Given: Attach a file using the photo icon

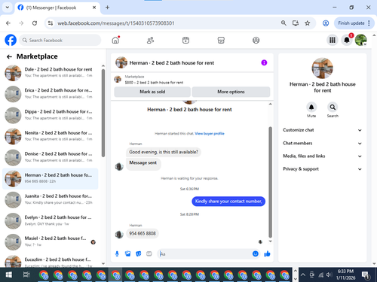Looking at the screenshot, I should pyautogui.click(x=128, y=254).
